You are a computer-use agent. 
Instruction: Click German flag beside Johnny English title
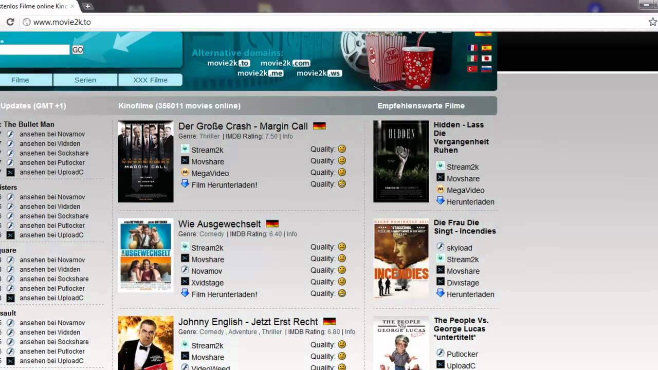click(x=330, y=321)
